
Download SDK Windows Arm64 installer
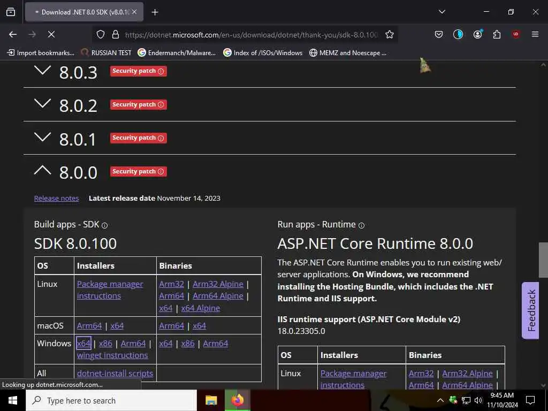tap(133, 344)
